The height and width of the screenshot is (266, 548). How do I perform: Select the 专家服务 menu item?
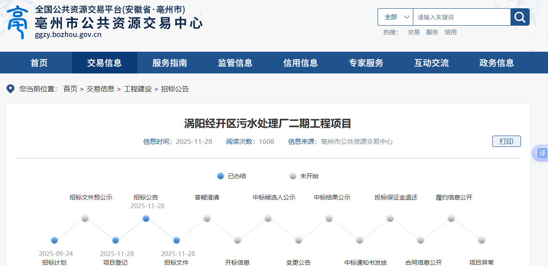(x=366, y=63)
